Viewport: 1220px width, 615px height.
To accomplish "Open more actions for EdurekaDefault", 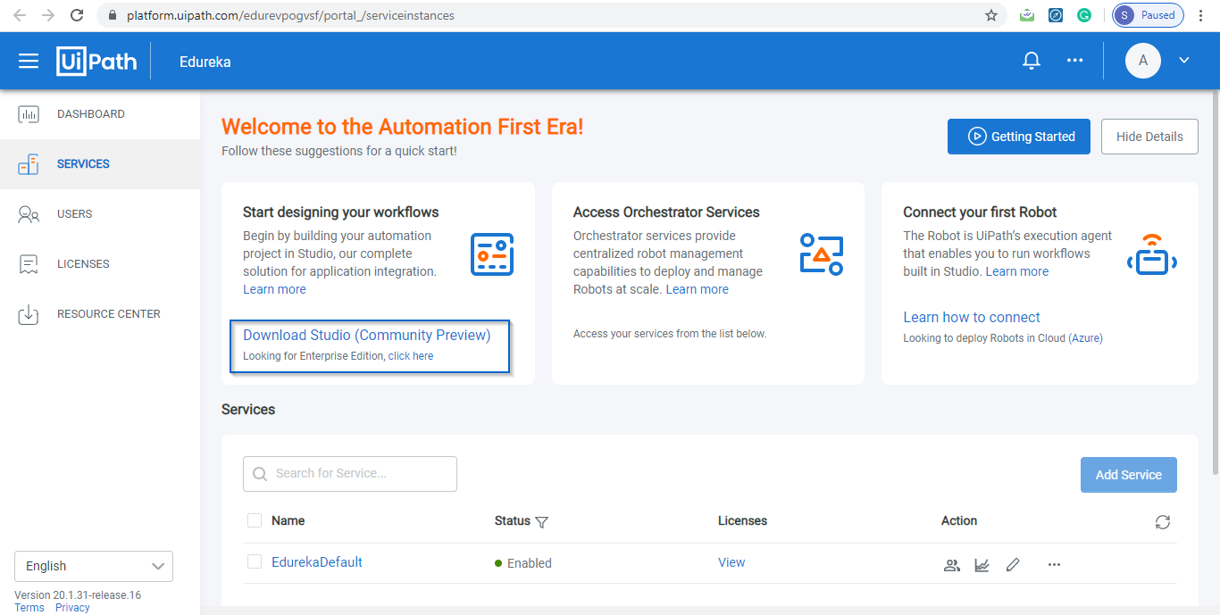I will (x=1055, y=565).
